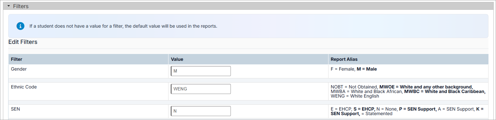The width and height of the screenshot is (496, 120).
Task: Click the blue info icon
Action: point(21,26)
